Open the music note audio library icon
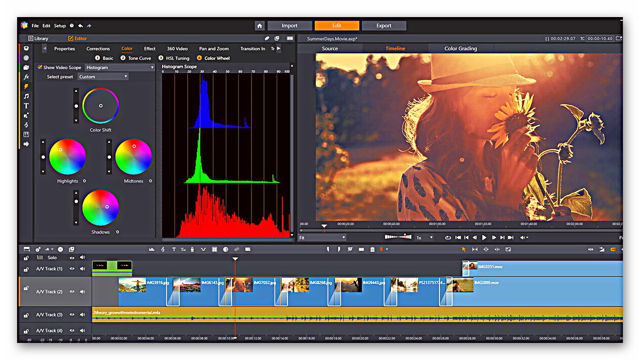 [x=26, y=96]
